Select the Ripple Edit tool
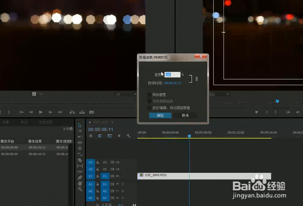 tap(80, 143)
